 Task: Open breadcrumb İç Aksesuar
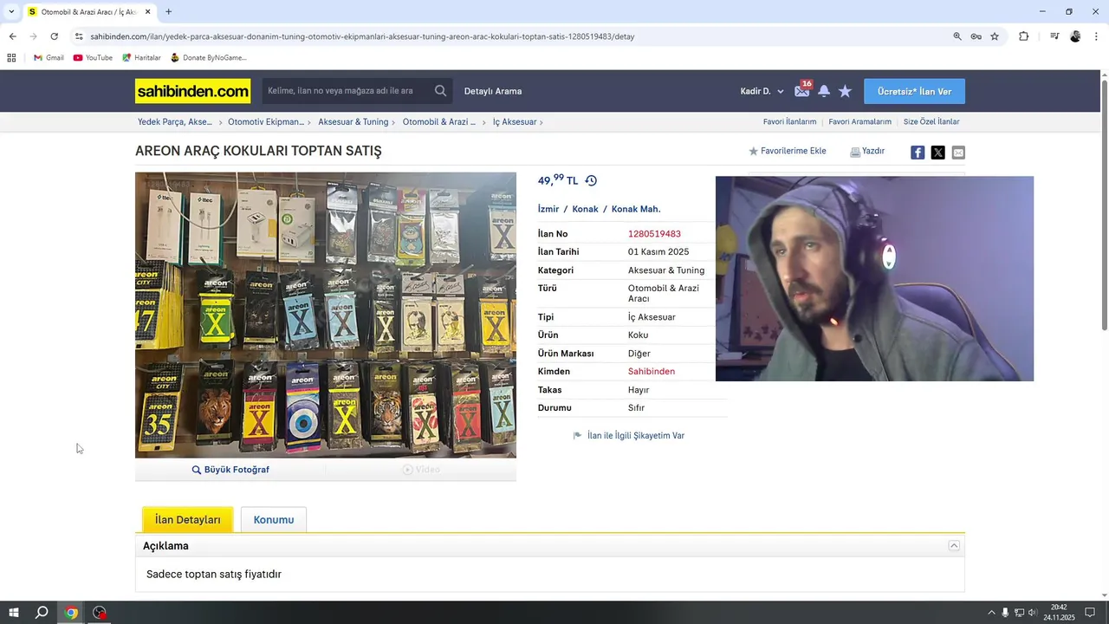515,122
